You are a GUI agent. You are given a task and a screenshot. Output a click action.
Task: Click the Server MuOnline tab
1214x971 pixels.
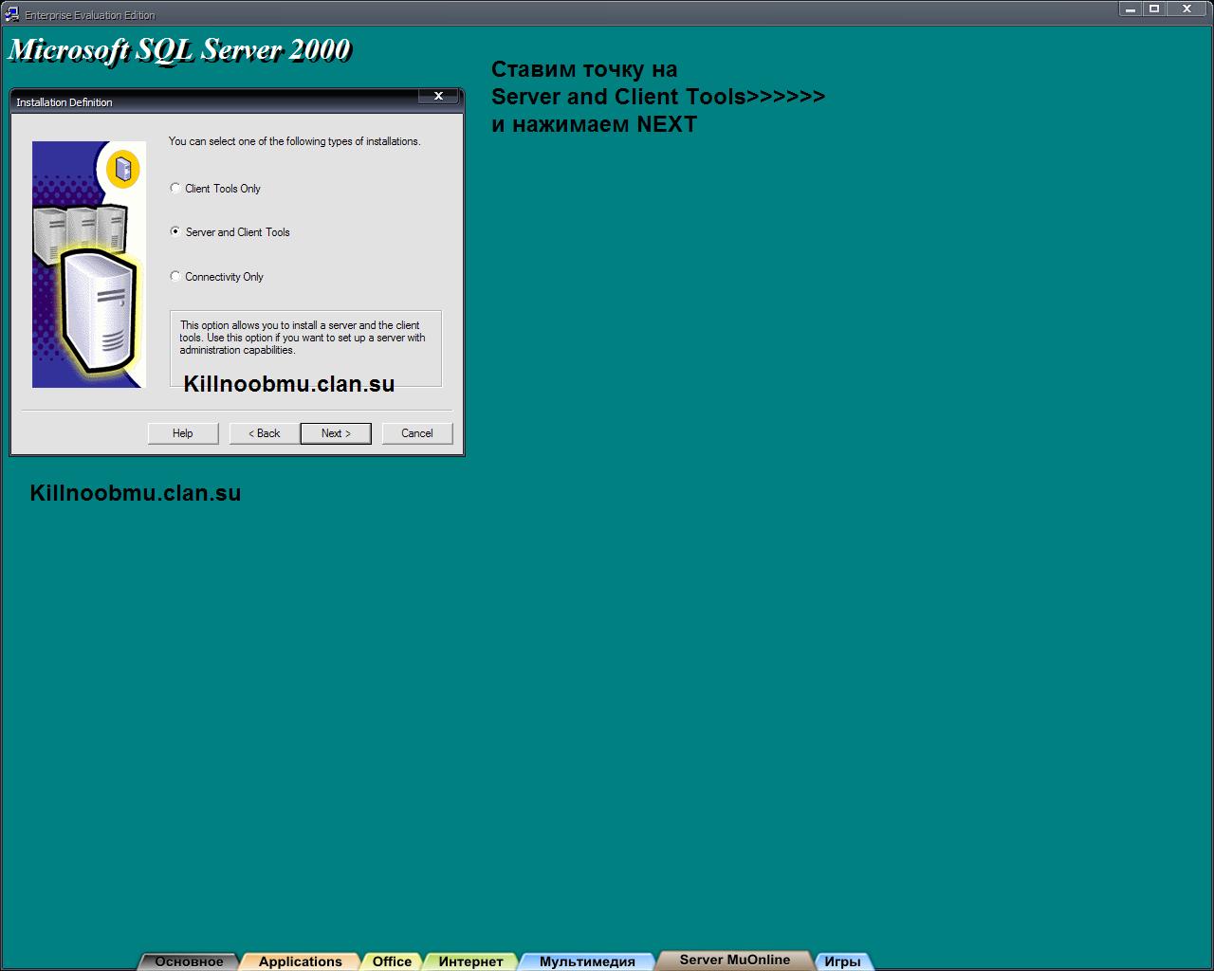point(734,960)
